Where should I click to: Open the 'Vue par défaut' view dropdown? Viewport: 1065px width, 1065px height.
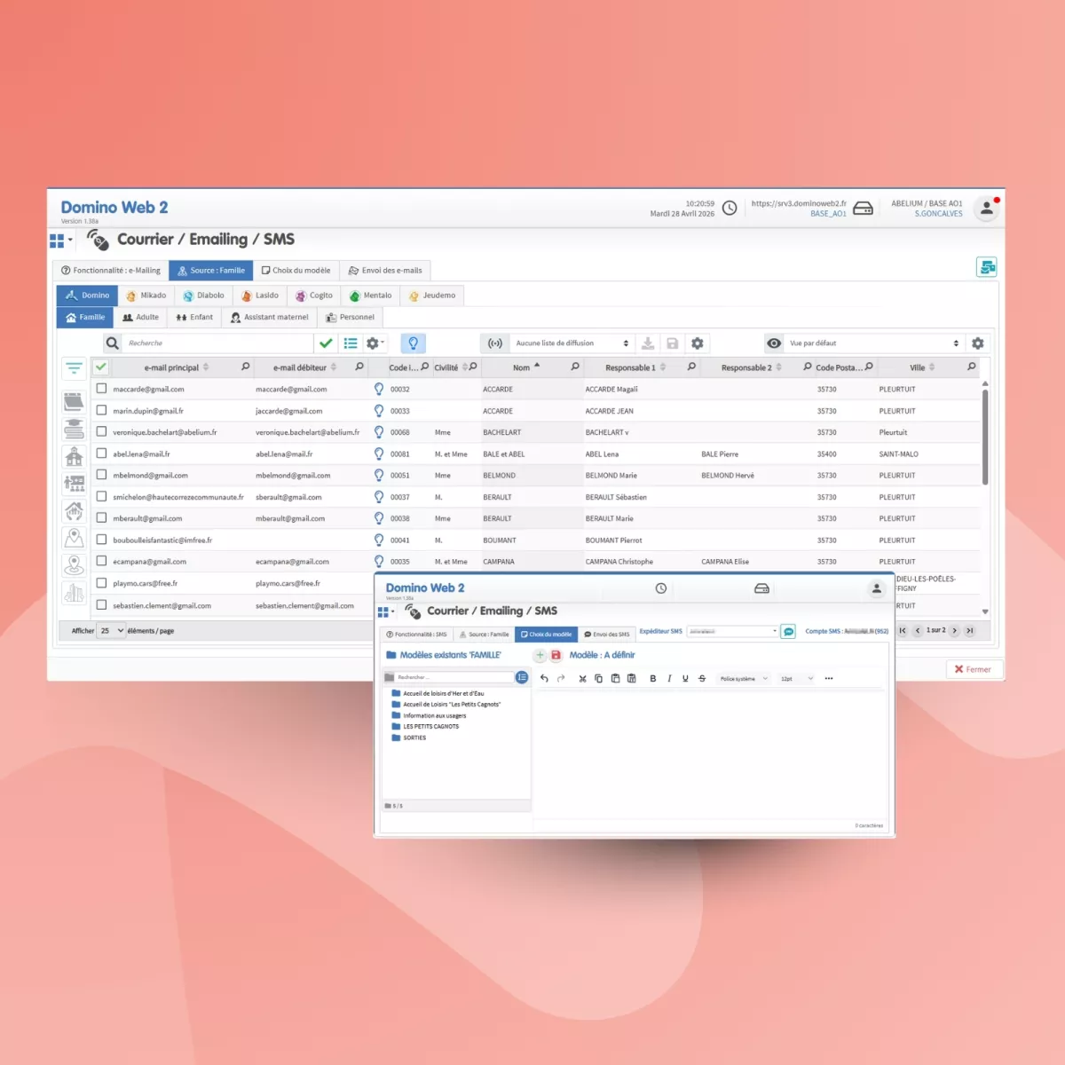point(873,343)
